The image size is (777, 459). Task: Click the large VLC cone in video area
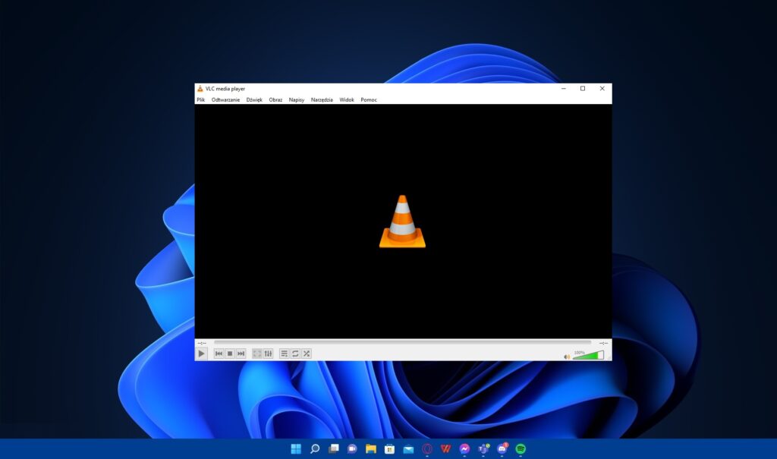tap(402, 222)
